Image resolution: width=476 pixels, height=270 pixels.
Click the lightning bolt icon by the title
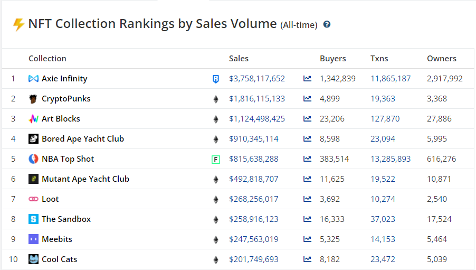[18, 24]
